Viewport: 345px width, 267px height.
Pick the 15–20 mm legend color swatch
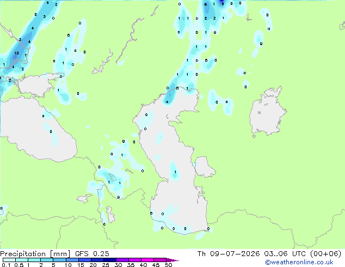[84, 260]
